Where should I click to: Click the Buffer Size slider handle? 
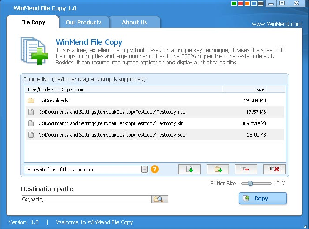(x=250, y=184)
